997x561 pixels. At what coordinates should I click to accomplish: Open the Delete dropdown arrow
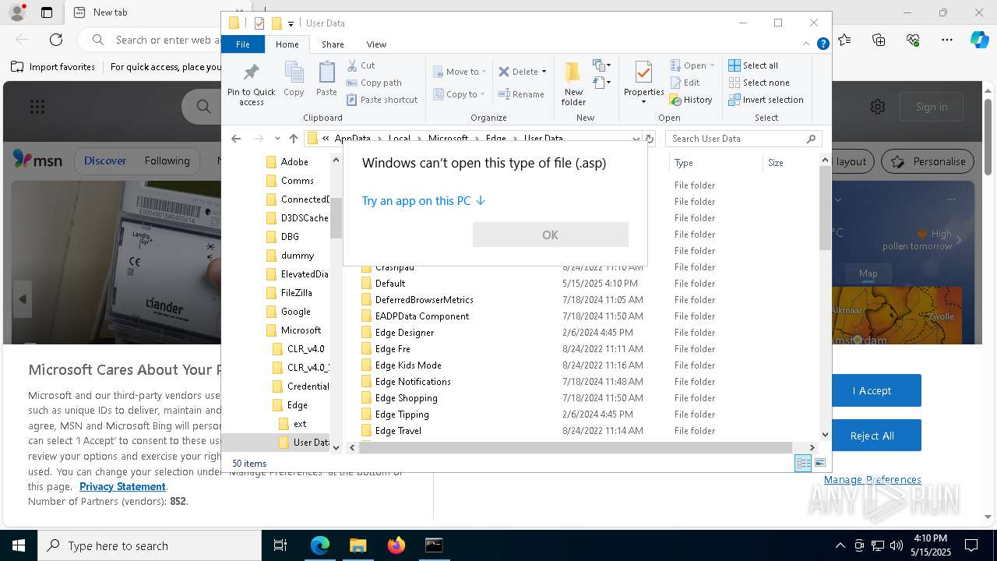coord(544,72)
